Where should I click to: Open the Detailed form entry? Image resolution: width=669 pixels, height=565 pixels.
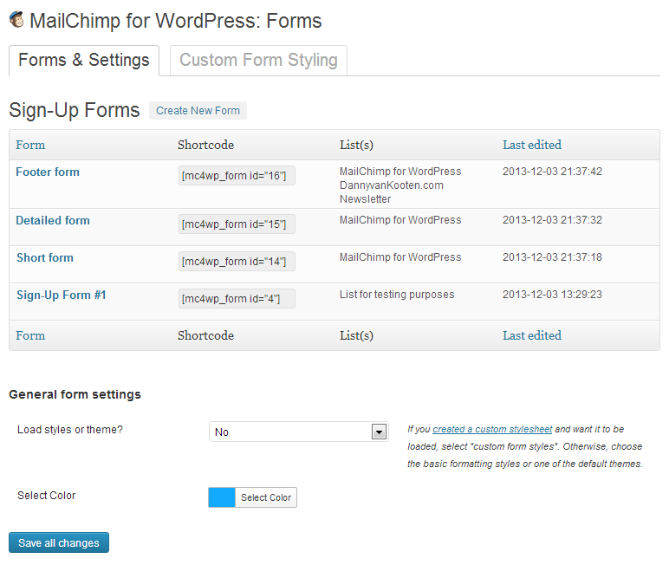point(53,220)
